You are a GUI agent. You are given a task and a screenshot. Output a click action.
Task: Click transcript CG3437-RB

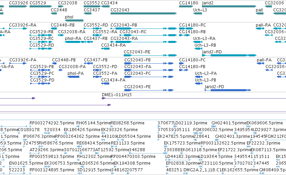95,39
